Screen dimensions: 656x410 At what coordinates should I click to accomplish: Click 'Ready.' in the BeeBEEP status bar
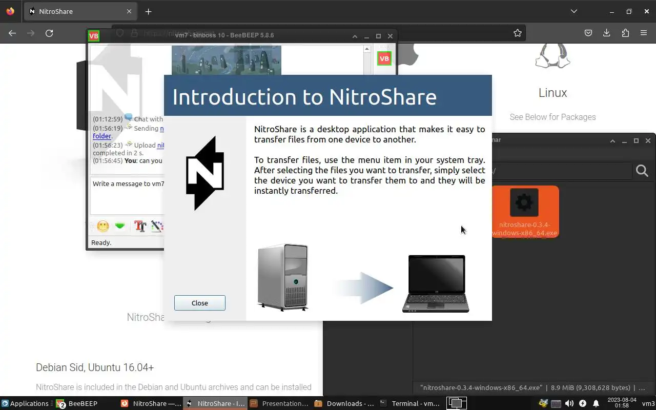pyautogui.click(x=101, y=242)
